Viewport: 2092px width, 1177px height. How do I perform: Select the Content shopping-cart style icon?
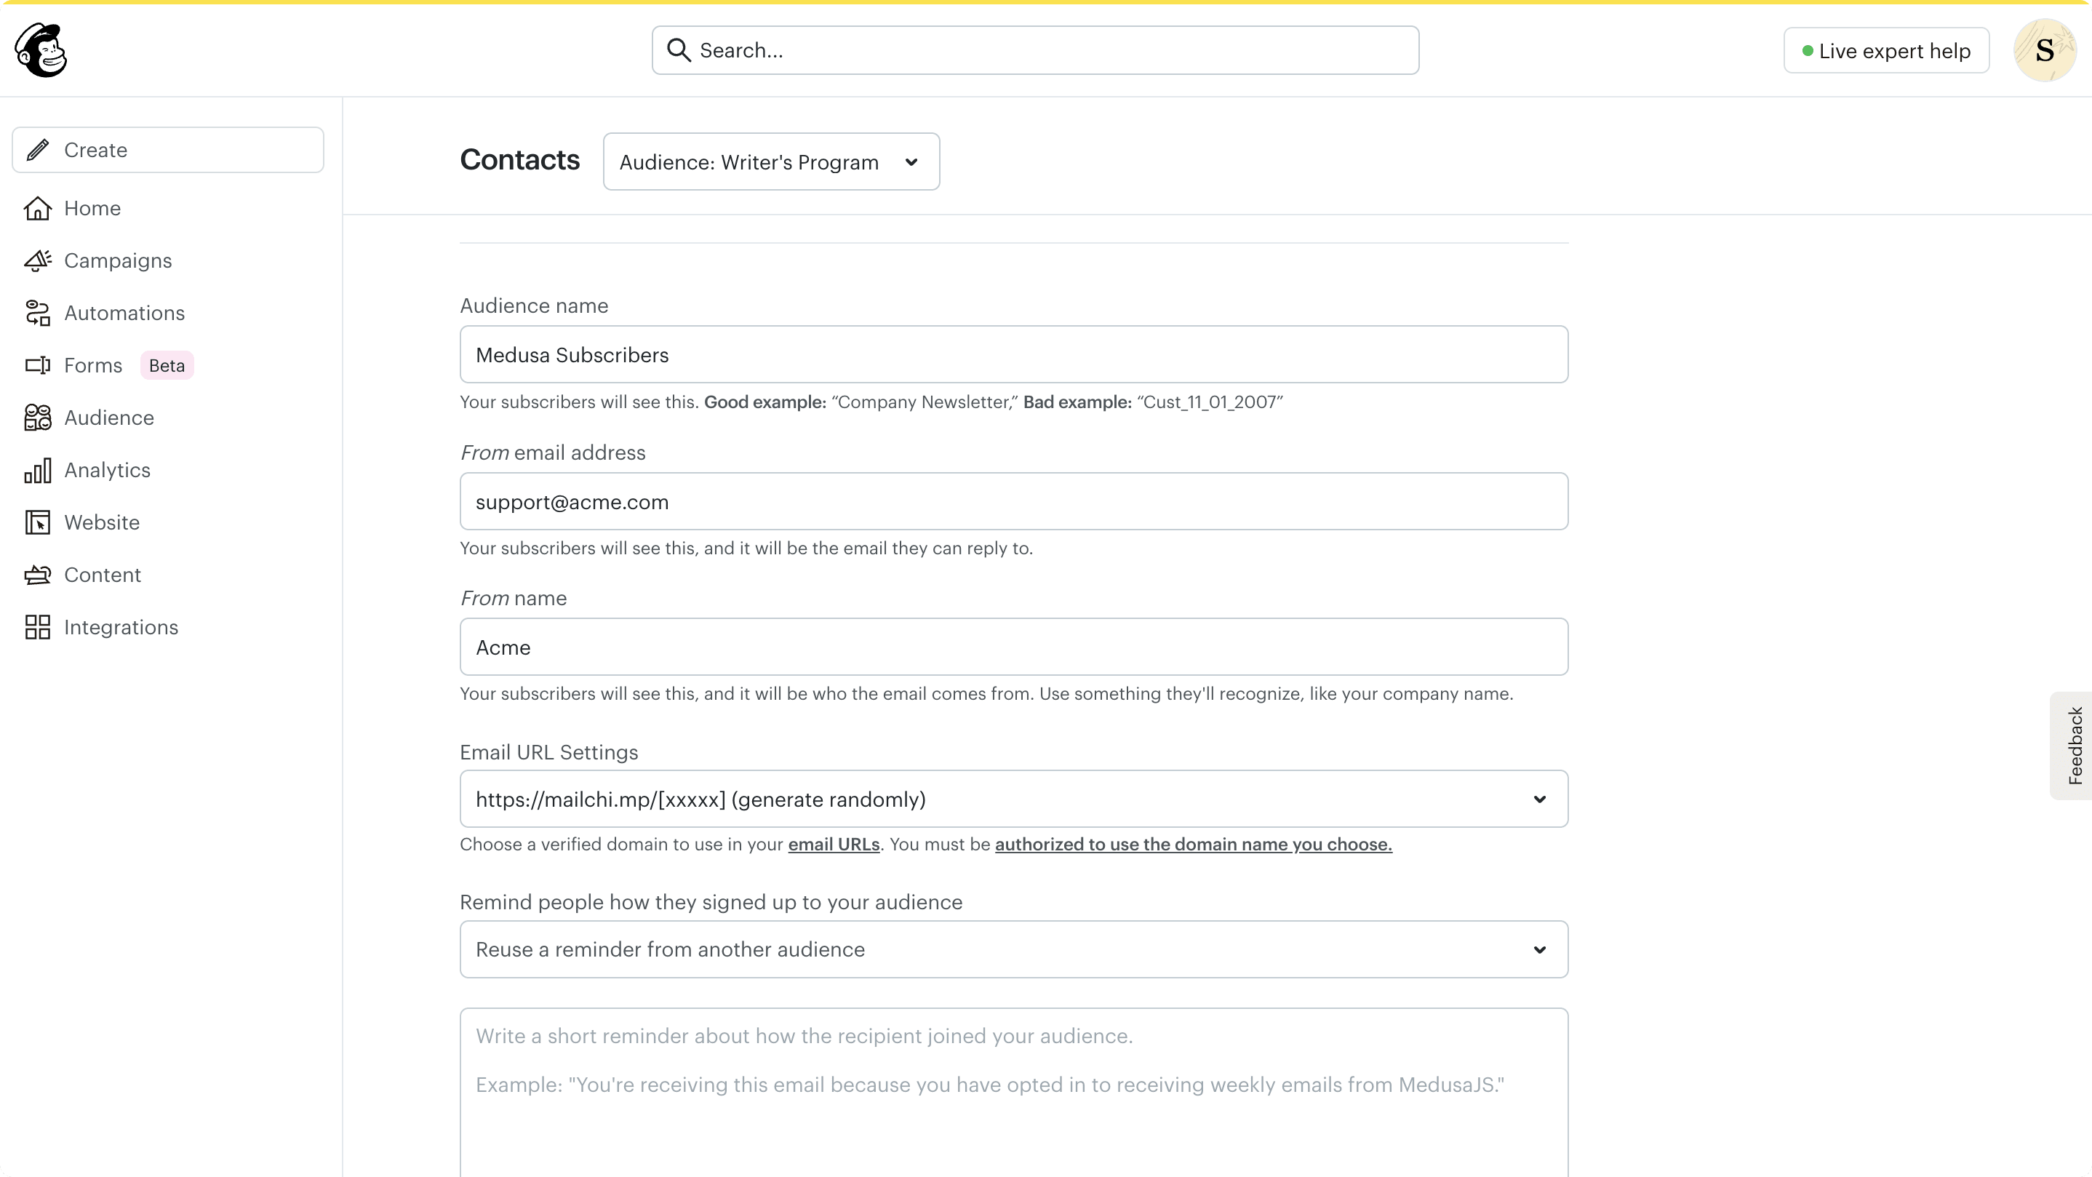(37, 574)
